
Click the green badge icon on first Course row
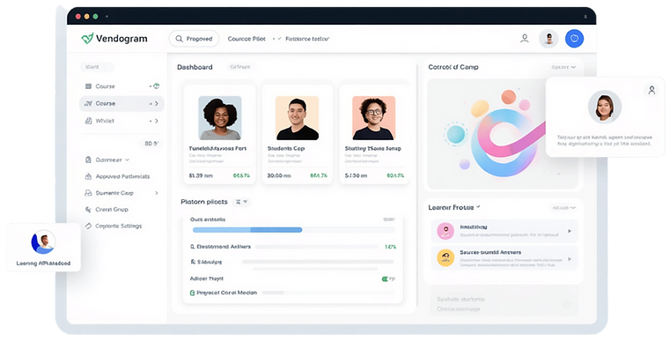coord(157,86)
